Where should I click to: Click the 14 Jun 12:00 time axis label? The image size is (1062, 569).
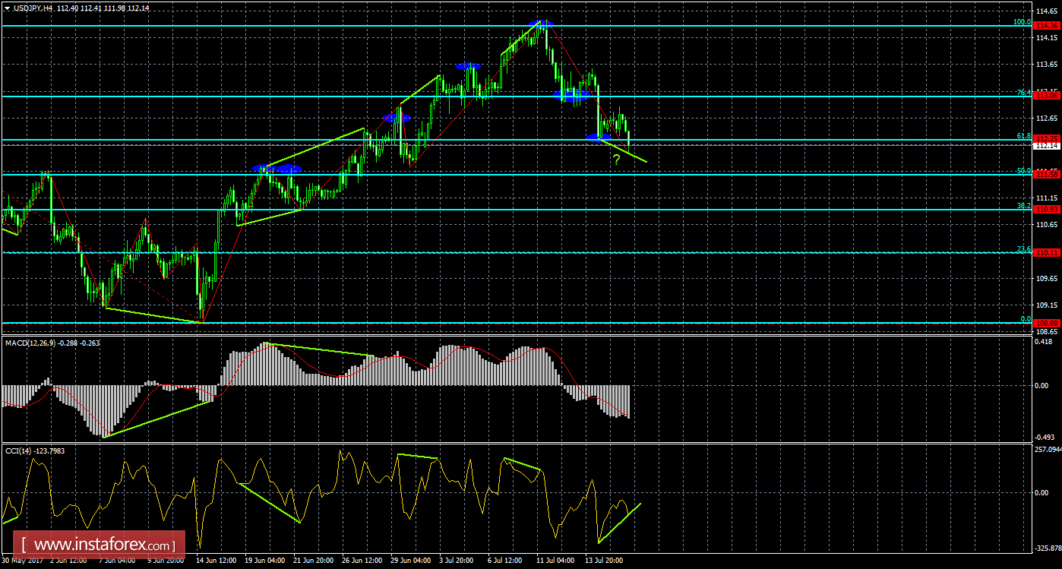pyautogui.click(x=215, y=561)
